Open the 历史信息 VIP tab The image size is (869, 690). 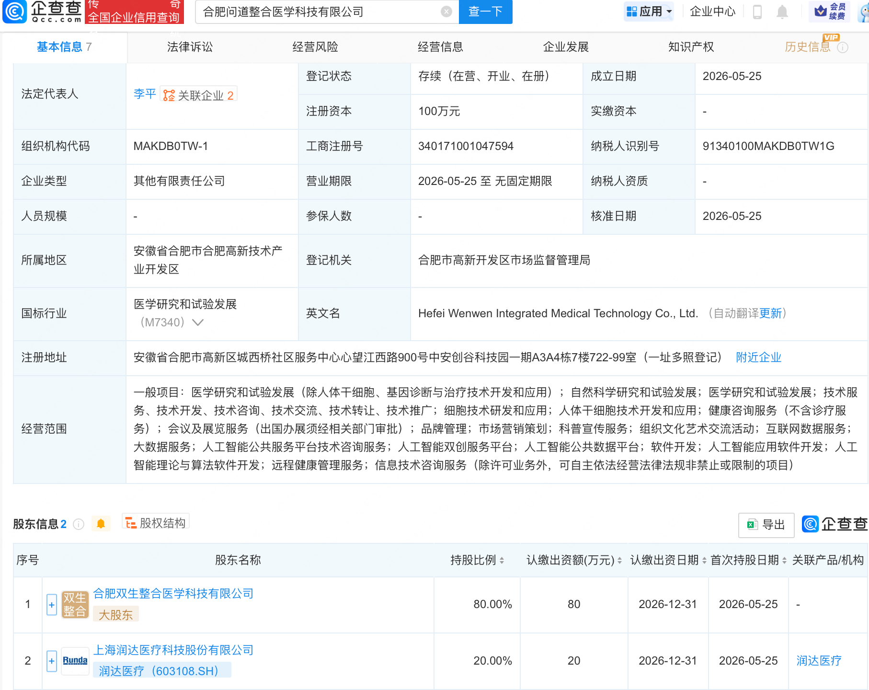coord(808,47)
